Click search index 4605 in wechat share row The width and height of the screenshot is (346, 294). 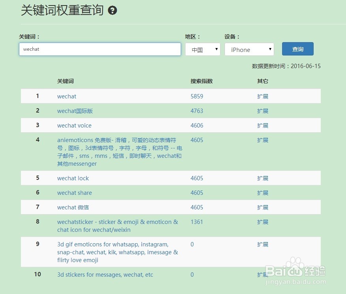point(197,193)
